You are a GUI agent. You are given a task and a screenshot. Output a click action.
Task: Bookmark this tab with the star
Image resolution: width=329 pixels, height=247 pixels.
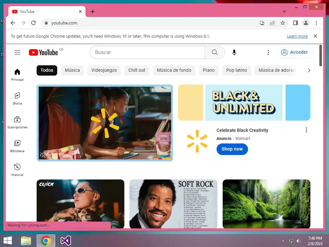(283, 23)
